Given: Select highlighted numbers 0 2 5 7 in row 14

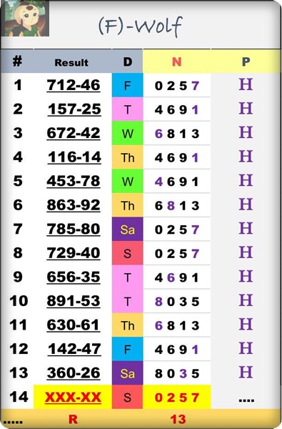Looking at the screenshot, I should [x=177, y=398].
